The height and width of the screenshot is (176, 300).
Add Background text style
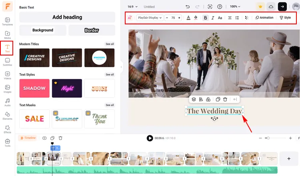click(x=43, y=30)
